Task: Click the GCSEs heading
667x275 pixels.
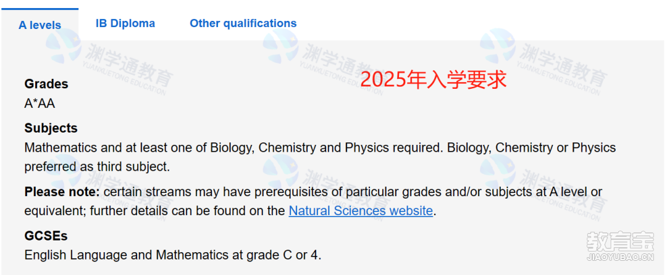Action: point(46,236)
